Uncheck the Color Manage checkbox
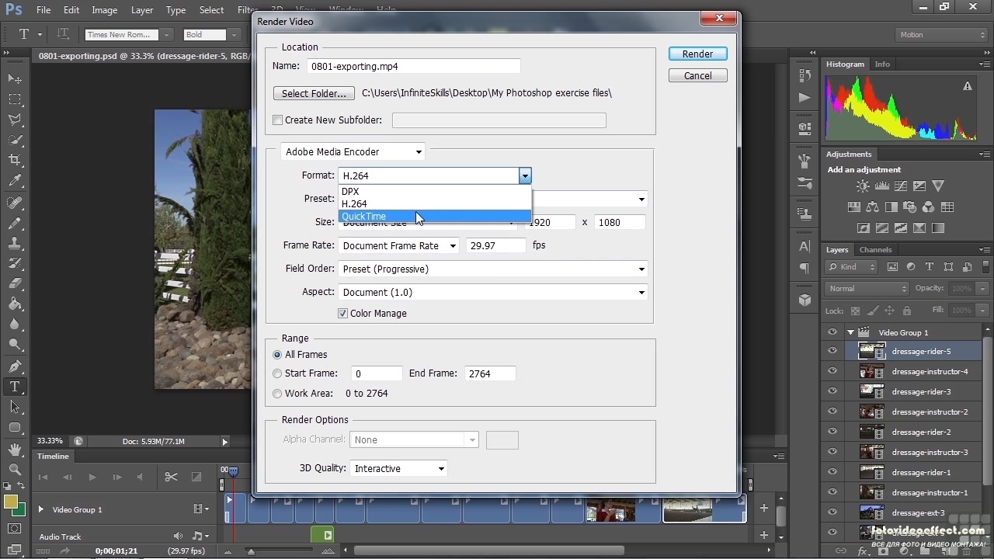The height and width of the screenshot is (559, 994). tap(342, 314)
